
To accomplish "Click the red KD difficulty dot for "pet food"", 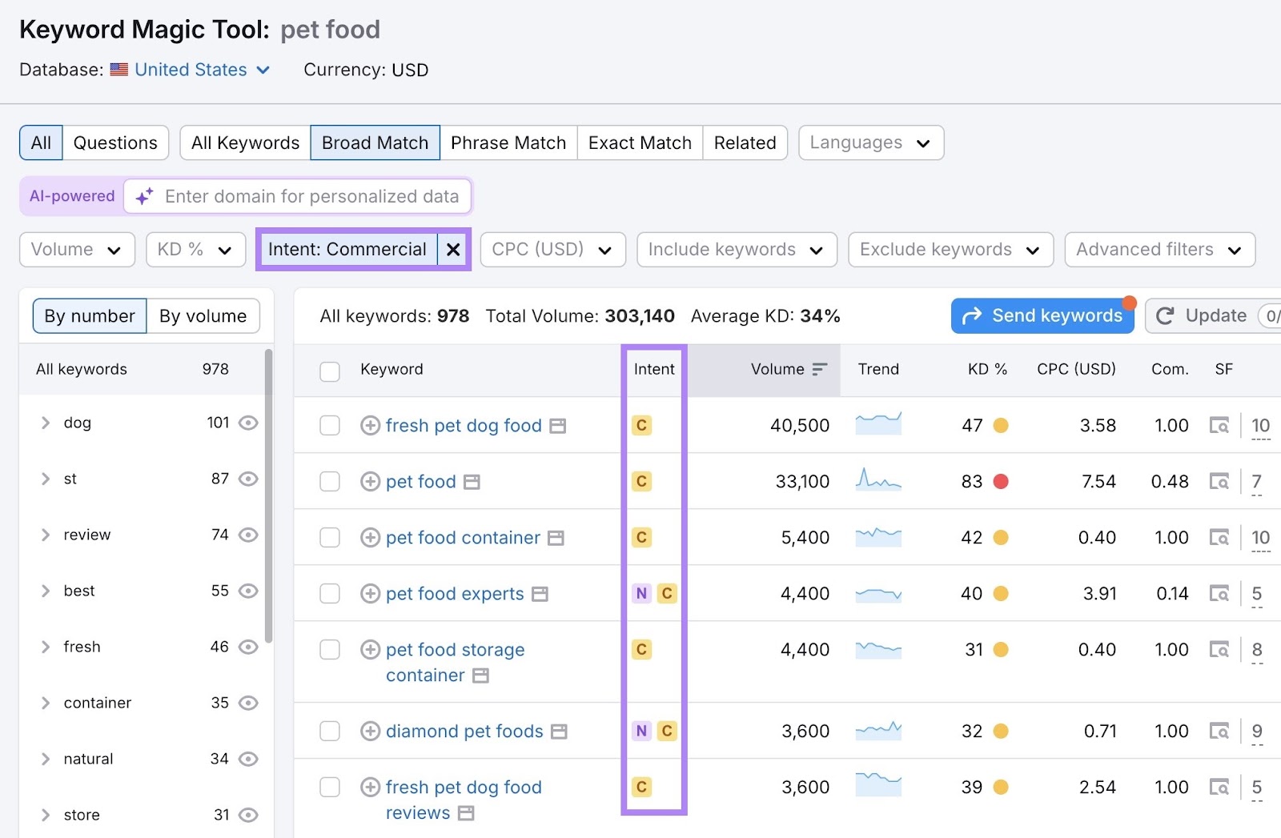I will (x=1000, y=481).
